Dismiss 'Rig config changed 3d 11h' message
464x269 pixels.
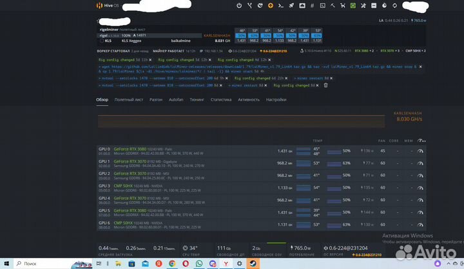click(150, 60)
